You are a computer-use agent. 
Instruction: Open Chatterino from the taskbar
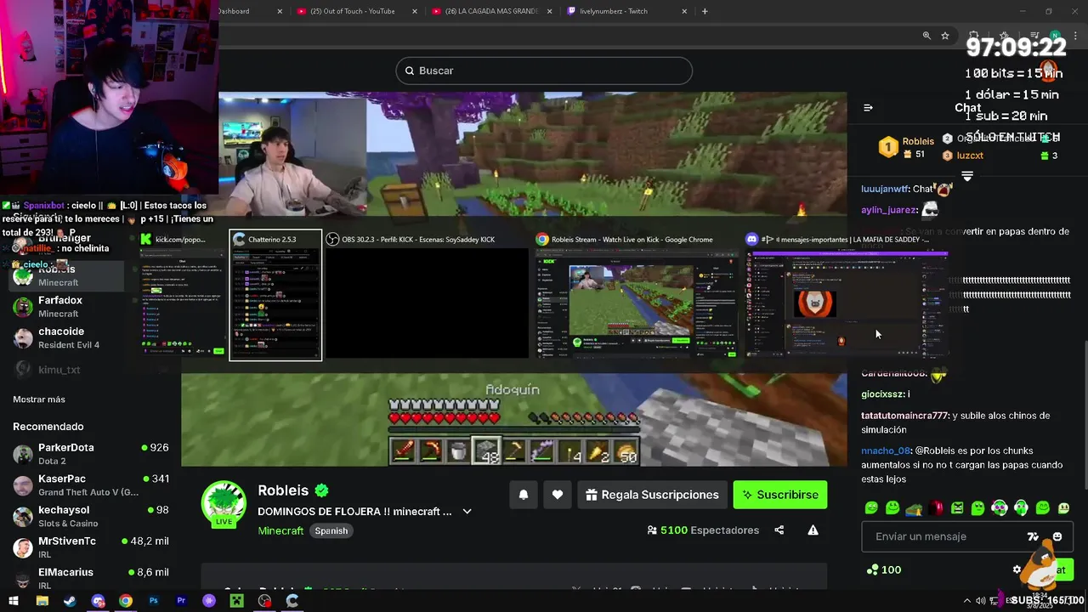point(292,601)
